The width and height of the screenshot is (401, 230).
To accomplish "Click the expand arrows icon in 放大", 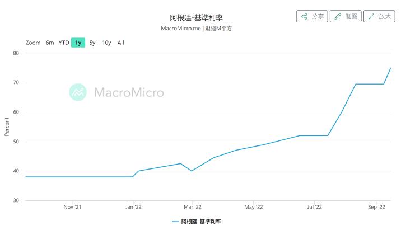I will coord(371,17).
